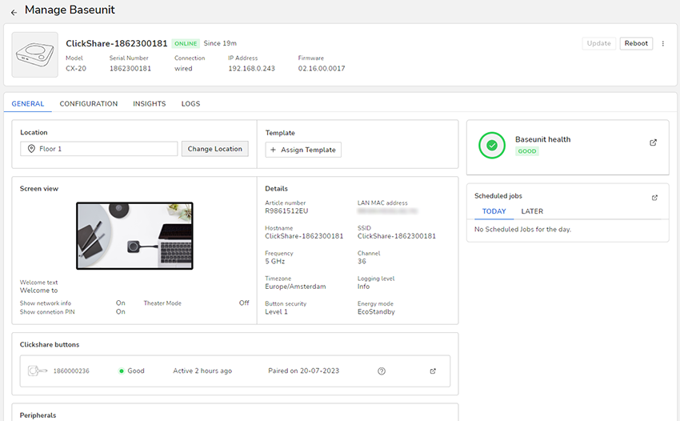
Task: Open Baseunit health external link icon
Action: pos(653,142)
